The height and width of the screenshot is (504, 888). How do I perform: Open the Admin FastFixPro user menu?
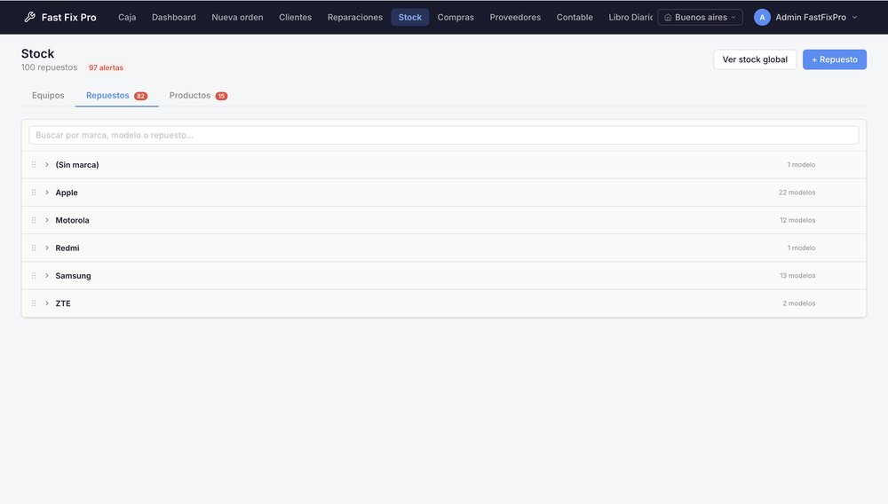click(x=806, y=17)
